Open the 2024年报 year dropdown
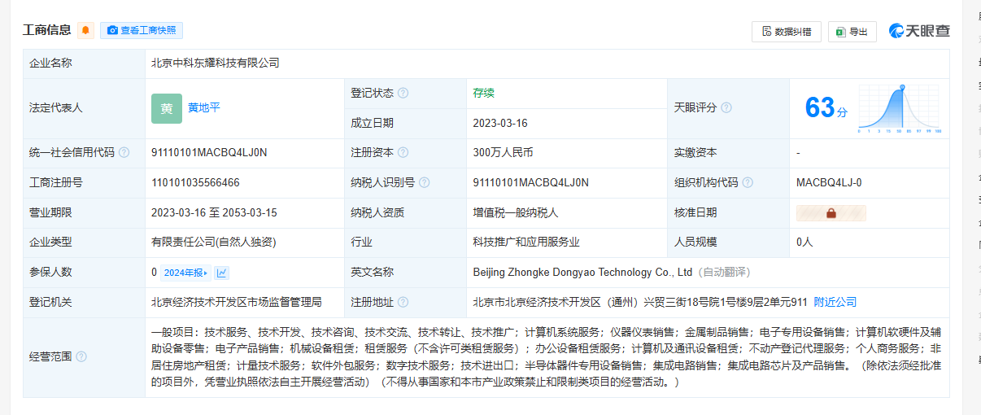Viewport: 981px width, 415px height. click(185, 273)
